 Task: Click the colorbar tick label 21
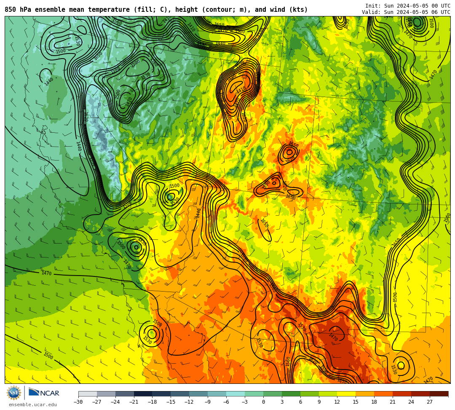(x=393, y=402)
